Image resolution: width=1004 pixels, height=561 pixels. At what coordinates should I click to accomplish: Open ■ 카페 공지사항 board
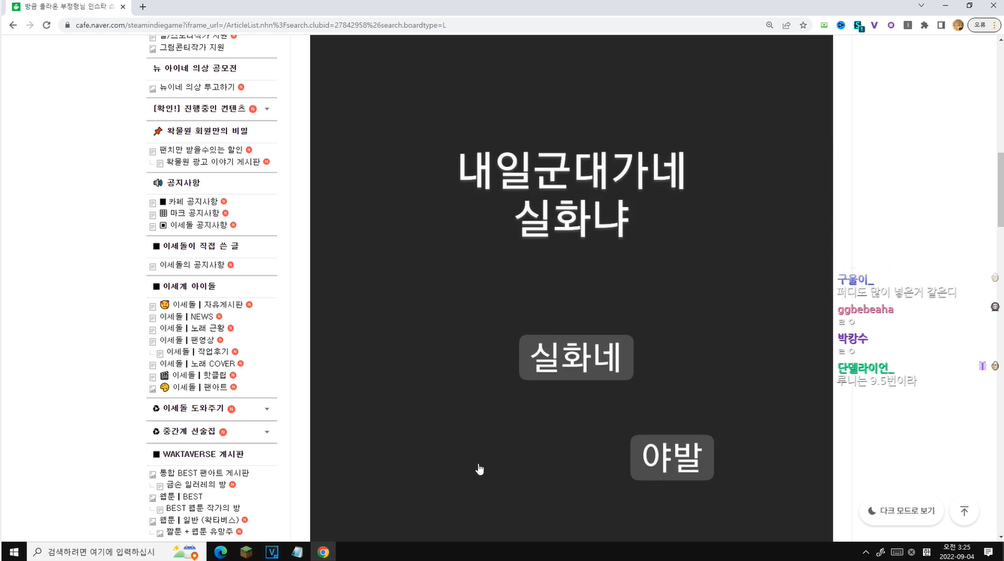[189, 201]
